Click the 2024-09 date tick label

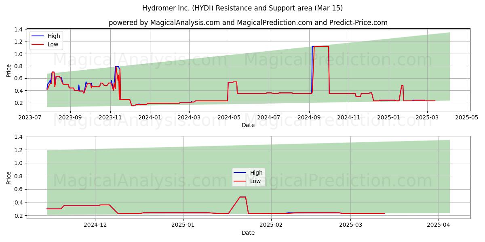(309, 117)
